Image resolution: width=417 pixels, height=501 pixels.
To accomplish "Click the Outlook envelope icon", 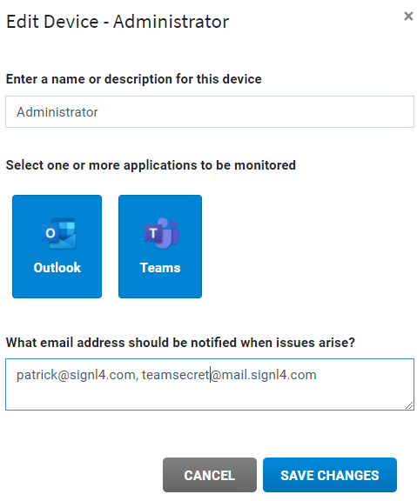I will 59,233.
